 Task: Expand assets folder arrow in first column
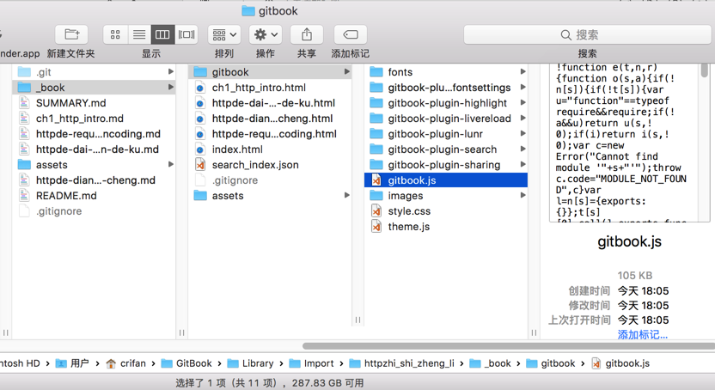click(170, 164)
